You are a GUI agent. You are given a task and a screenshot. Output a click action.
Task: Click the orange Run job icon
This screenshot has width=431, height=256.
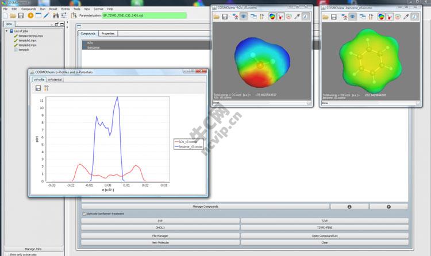coord(30,15)
